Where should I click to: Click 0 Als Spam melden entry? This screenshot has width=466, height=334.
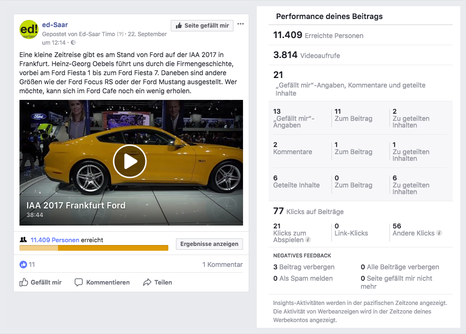click(303, 278)
